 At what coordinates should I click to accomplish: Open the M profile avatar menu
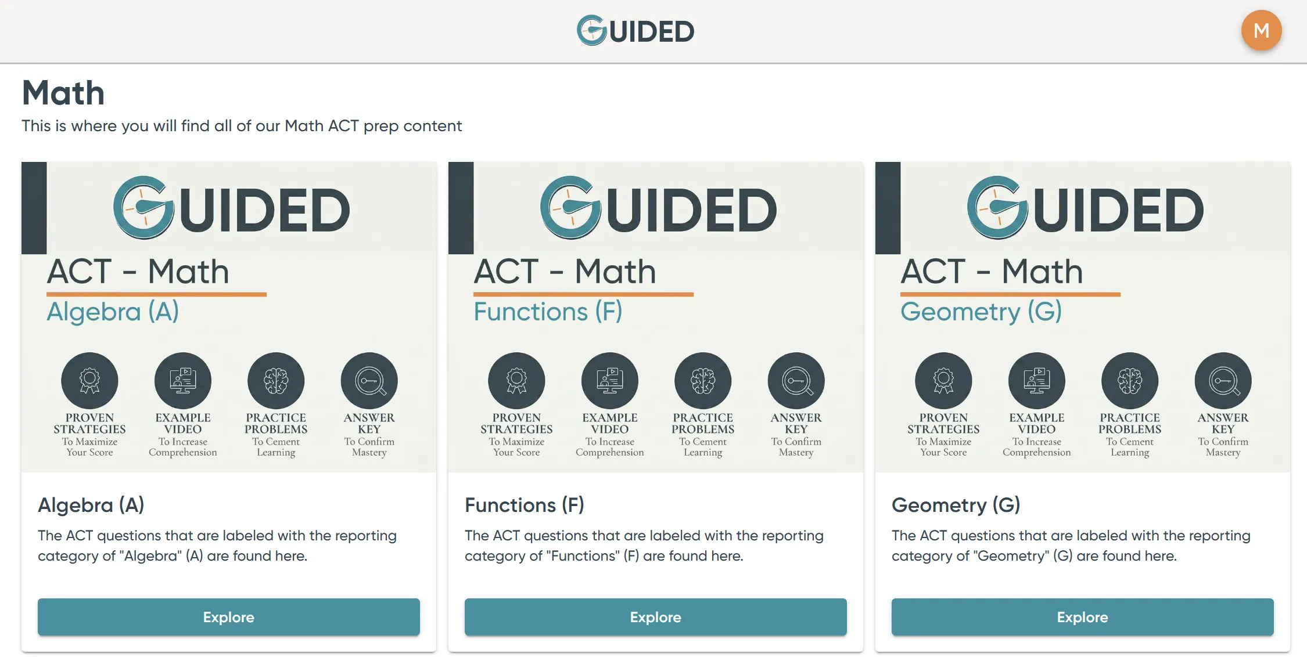[x=1261, y=30]
